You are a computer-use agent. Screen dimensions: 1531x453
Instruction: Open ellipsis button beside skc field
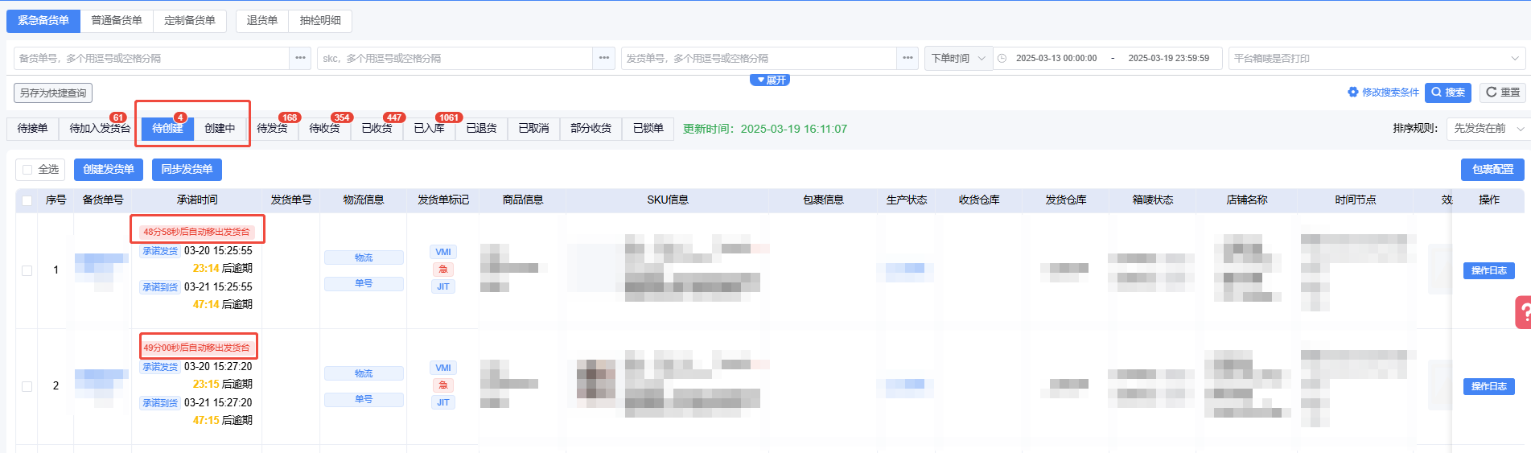(x=604, y=58)
